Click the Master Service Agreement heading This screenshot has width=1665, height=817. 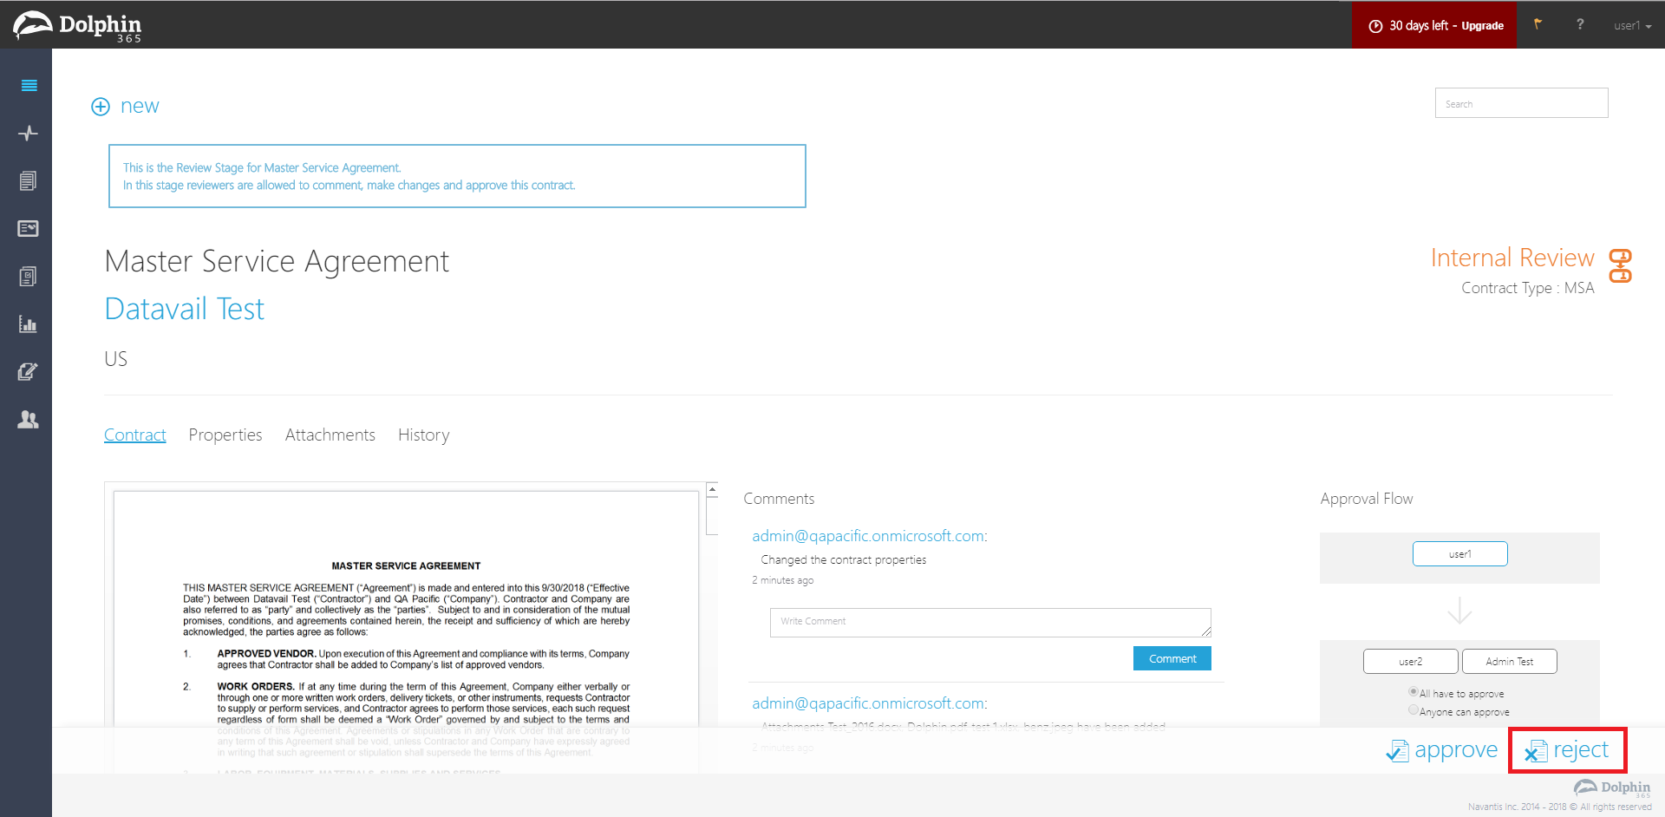click(277, 262)
